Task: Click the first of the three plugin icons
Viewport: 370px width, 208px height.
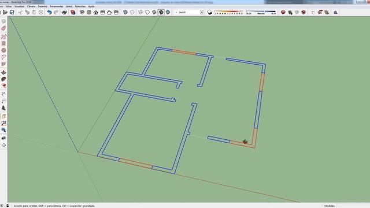Action: [x=313, y=12]
